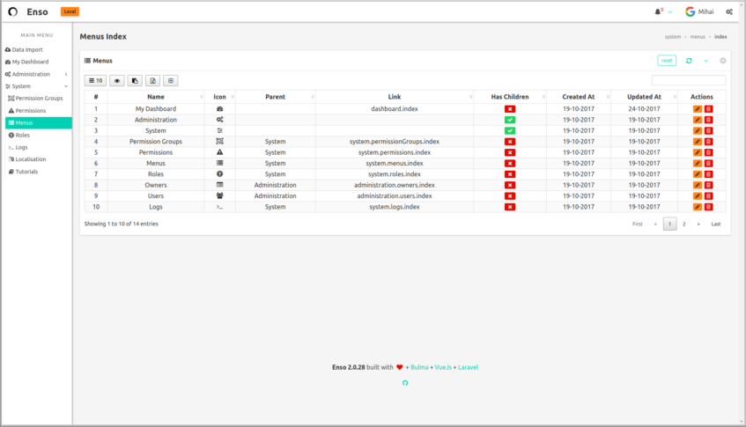Delete the Logs menu row
746x427 pixels.
pos(708,207)
